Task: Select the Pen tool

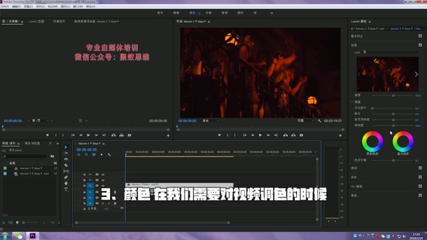Action: point(66,177)
